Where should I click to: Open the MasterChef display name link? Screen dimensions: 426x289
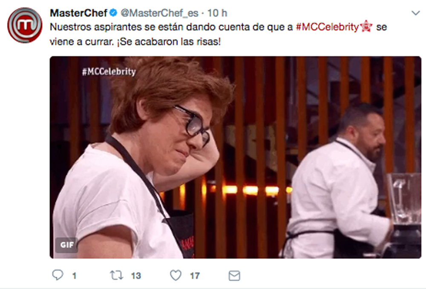[78, 13]
